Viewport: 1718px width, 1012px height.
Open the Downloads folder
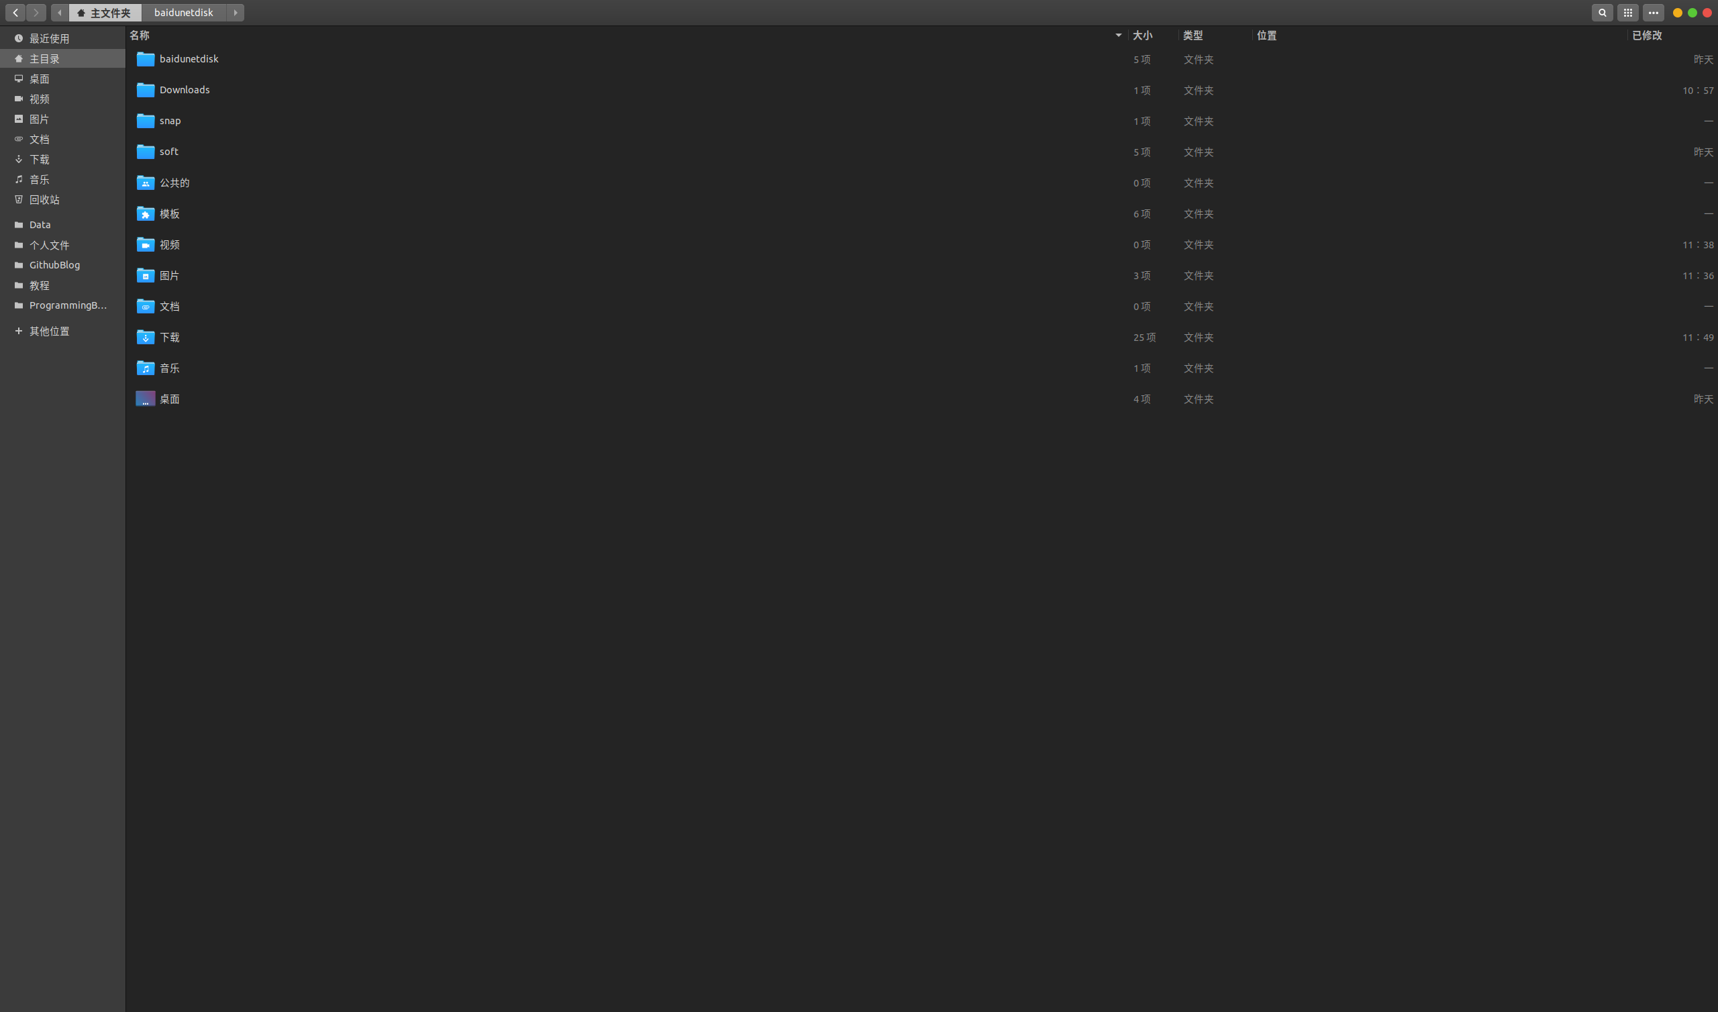click(183, 88)
